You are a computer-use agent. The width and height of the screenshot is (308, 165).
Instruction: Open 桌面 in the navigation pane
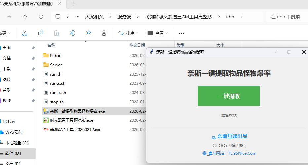(7, 48)
